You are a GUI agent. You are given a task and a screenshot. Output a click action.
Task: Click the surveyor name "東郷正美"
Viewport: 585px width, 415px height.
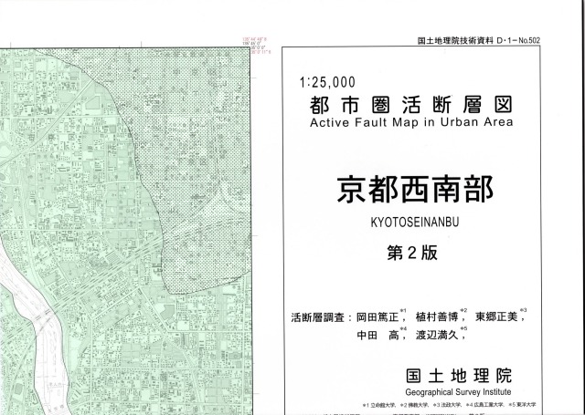(496, 316)
